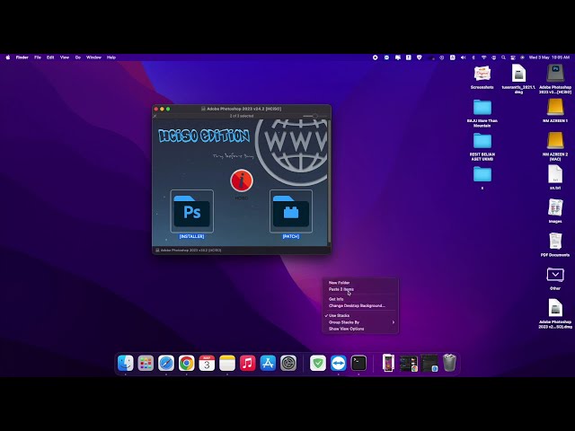Launch Google Chrome from the Dock
This screenshot has height=431, width=575.
(187, 363)
